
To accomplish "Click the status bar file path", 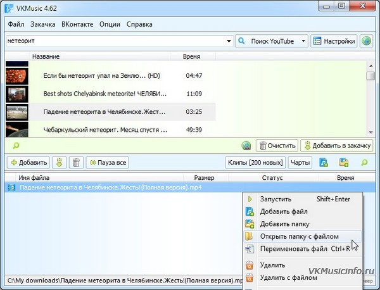I will pyautogui.click(x=125, y=281).
